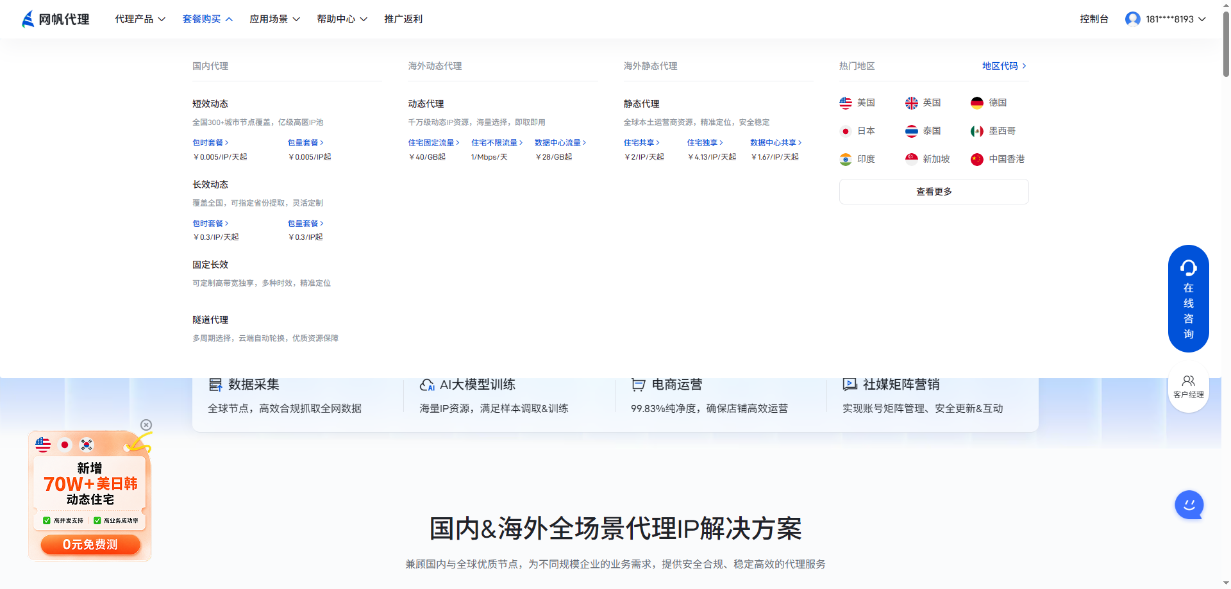Click the 网帆代理 logo
The width and height of the screenshot is (1231, 589).
[x=56, y=19]
